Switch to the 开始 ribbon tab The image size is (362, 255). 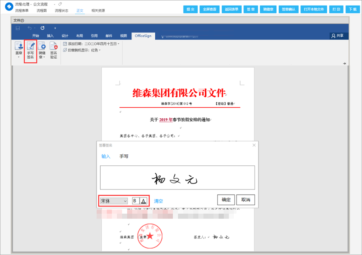click(x=35, y=36)
